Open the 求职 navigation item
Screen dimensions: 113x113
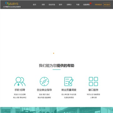(x=43, y=5)
